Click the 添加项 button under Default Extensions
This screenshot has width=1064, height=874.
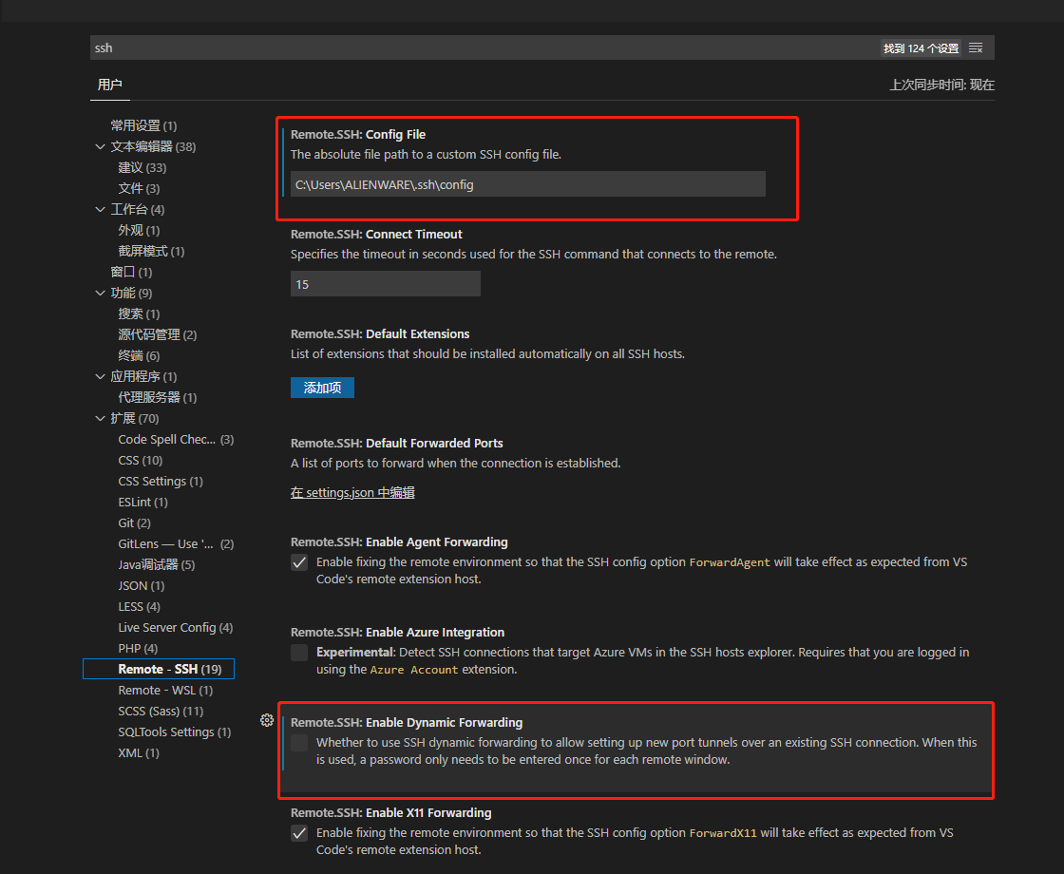click(322, 388)
